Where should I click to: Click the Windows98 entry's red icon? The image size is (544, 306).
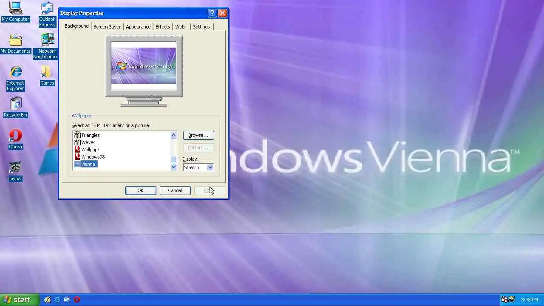tap(77, 157)
